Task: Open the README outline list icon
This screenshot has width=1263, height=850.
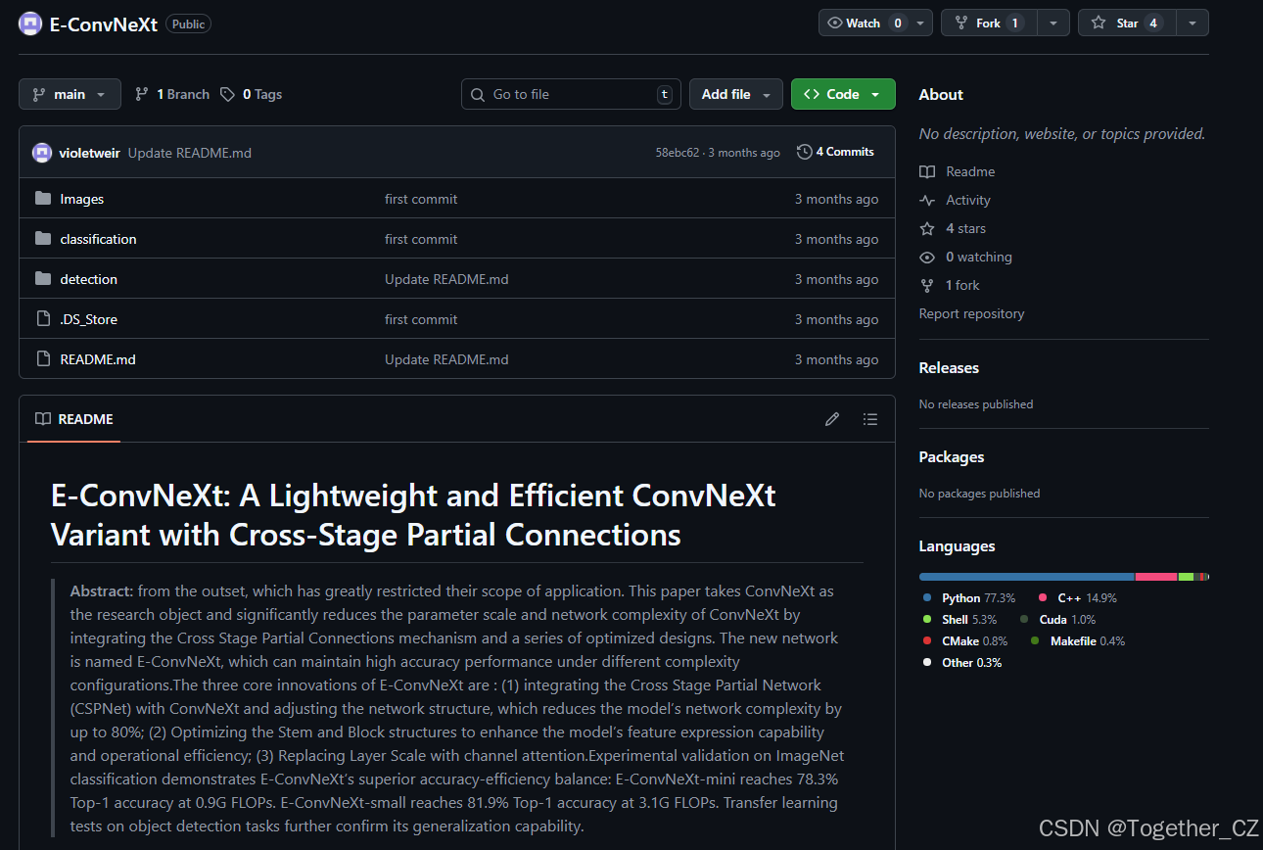Action: coord(869,419)
